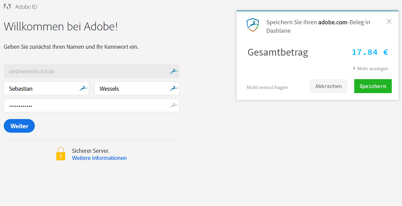Click the last name field Wessels
The height and width of the screenshot is (206, 402).
tap(137, 88)
